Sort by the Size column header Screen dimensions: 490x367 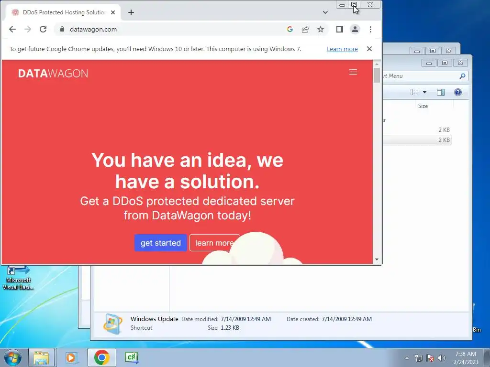click(x=423, y=106)
